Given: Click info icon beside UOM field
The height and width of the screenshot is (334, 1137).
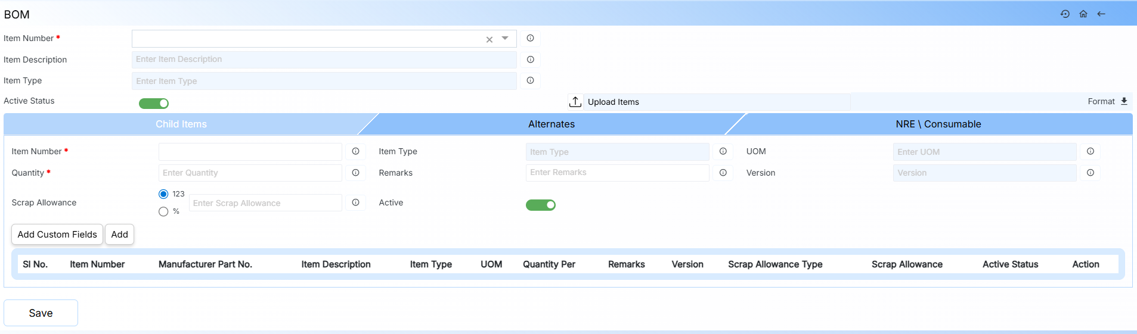Looking at the screenshot, I should click(1090, 151).
